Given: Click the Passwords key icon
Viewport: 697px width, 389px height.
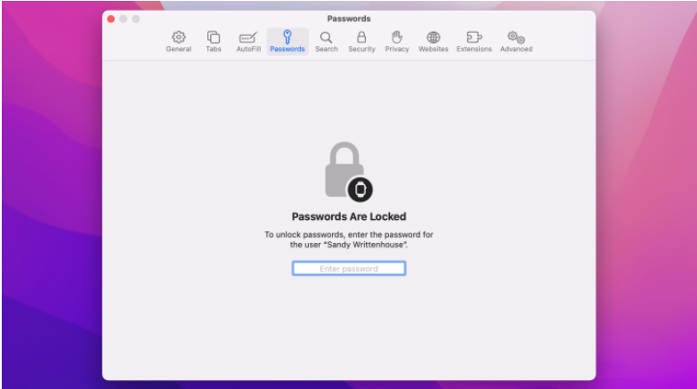Looking at the screenshot, I should (288, 36).
